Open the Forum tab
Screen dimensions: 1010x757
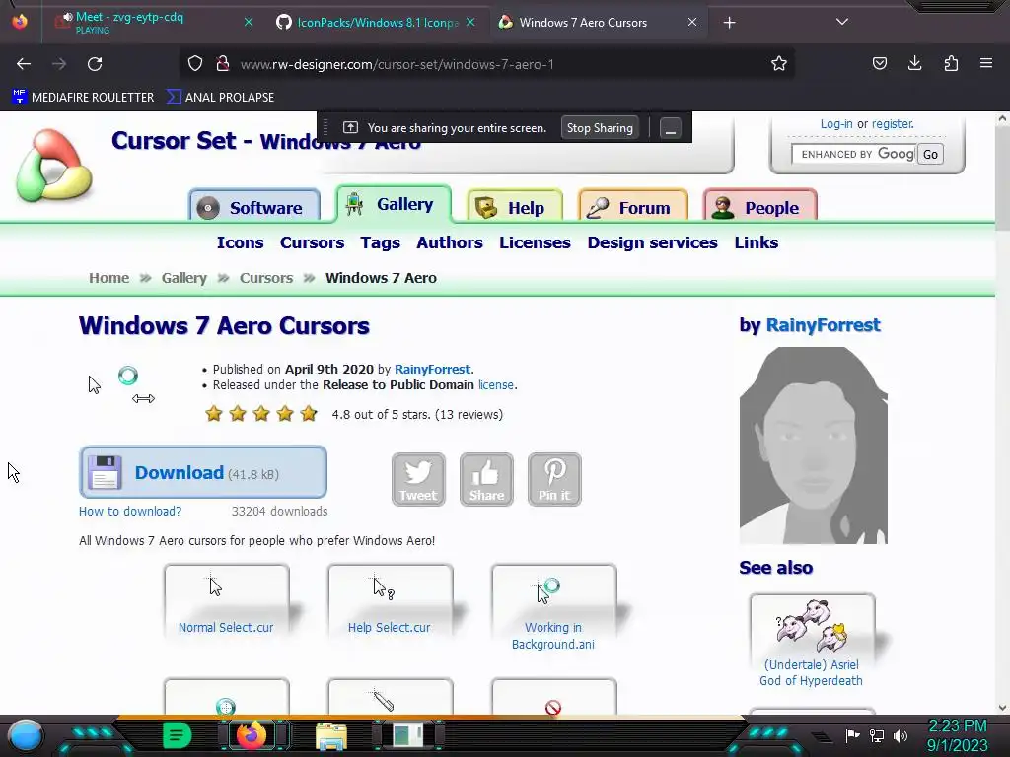(x=633, y=207)
